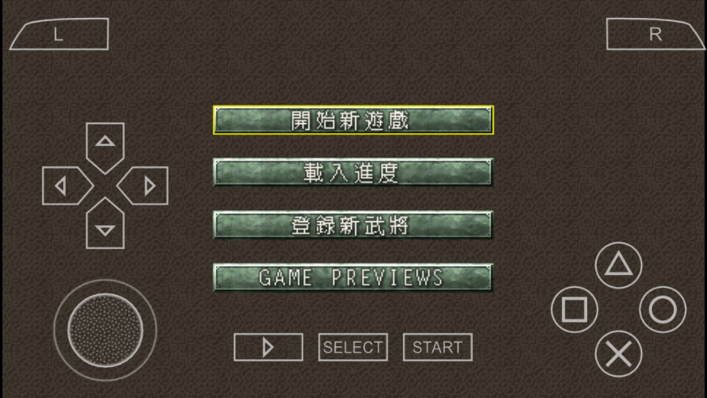This screenshot has height=398, width=707.
Task: Tap the START button
Action: point(437,347)
